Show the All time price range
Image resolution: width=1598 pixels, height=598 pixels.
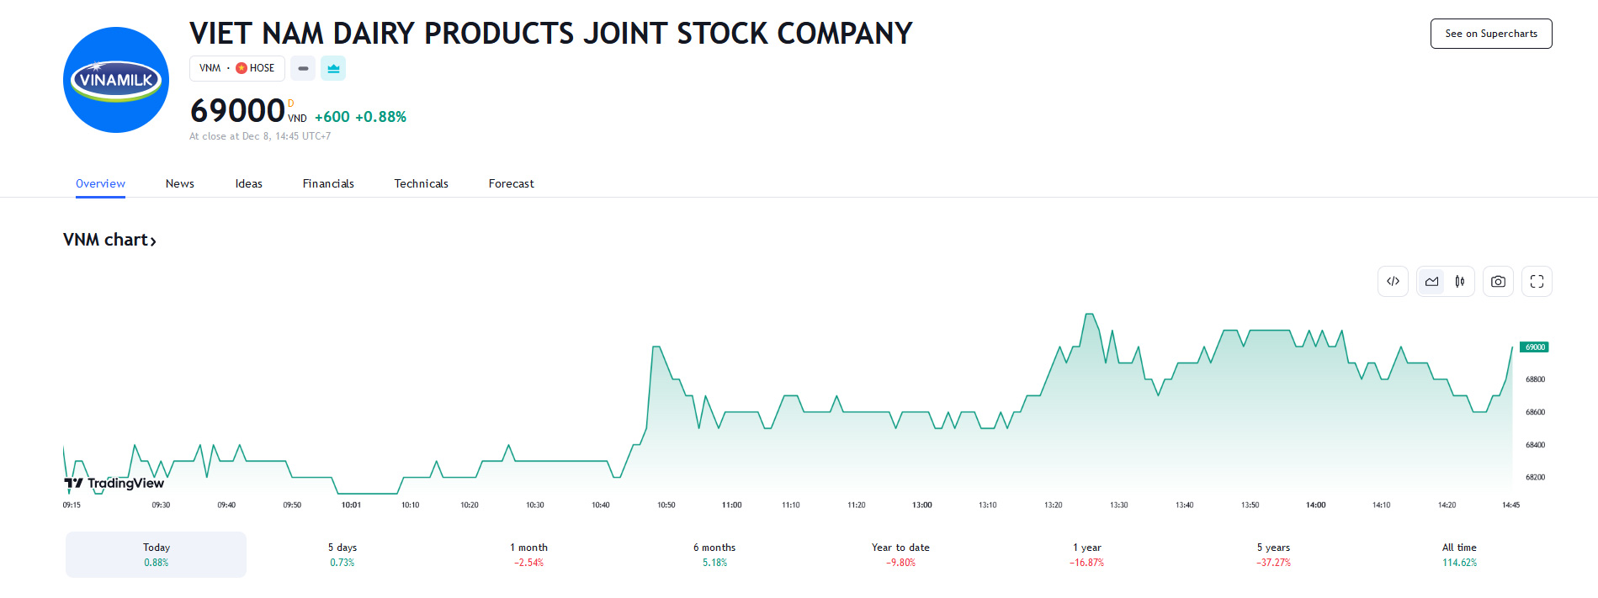pos(1459,554)
